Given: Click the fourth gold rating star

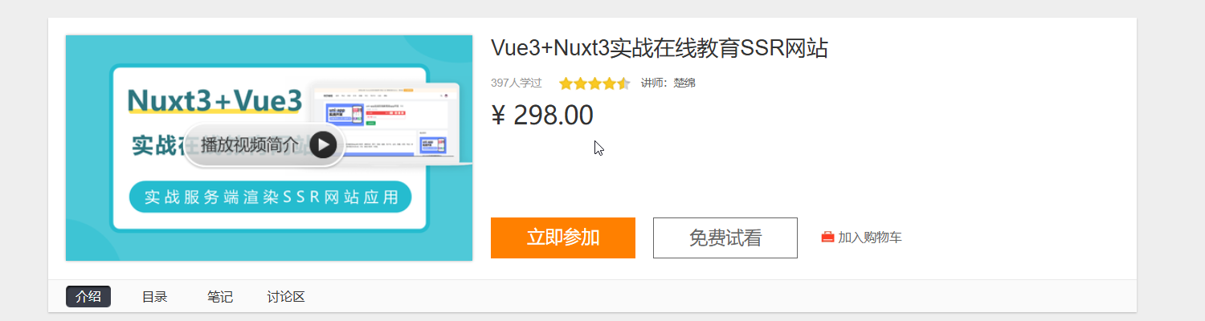Looking at the screenshot, I should 609,83.
